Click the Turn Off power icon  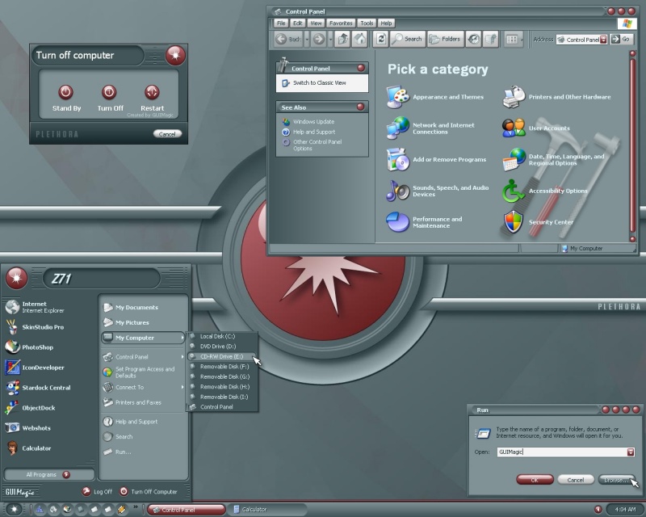[109, 92]
